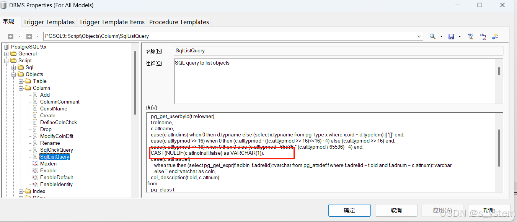
Task: Expand the Index tree node
Action: [21, 191]
